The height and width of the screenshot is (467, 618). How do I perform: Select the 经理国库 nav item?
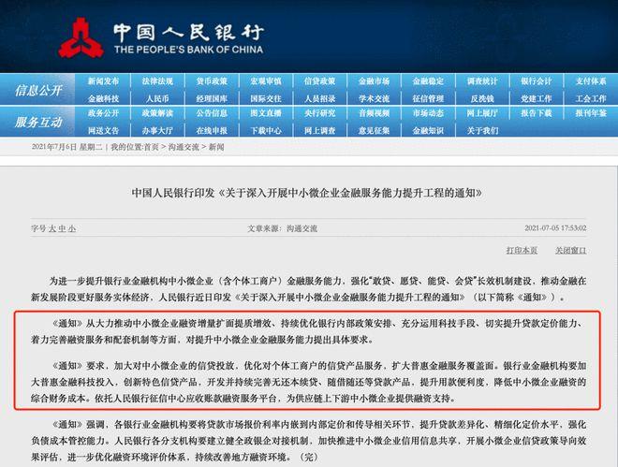point(212,98)
